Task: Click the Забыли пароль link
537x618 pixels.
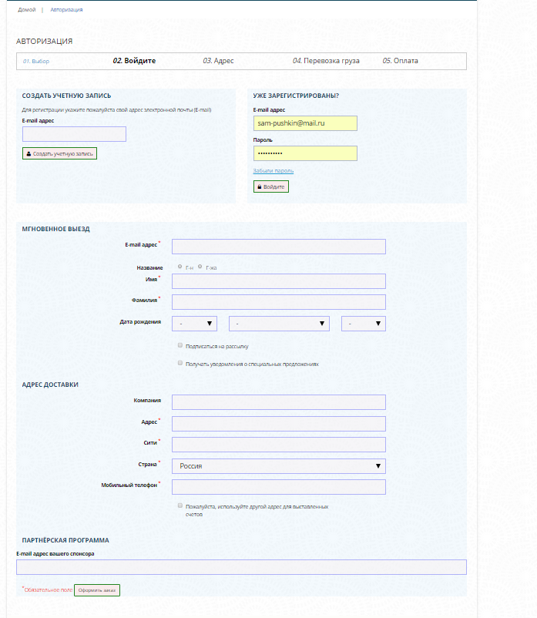Action: point(273,170)
